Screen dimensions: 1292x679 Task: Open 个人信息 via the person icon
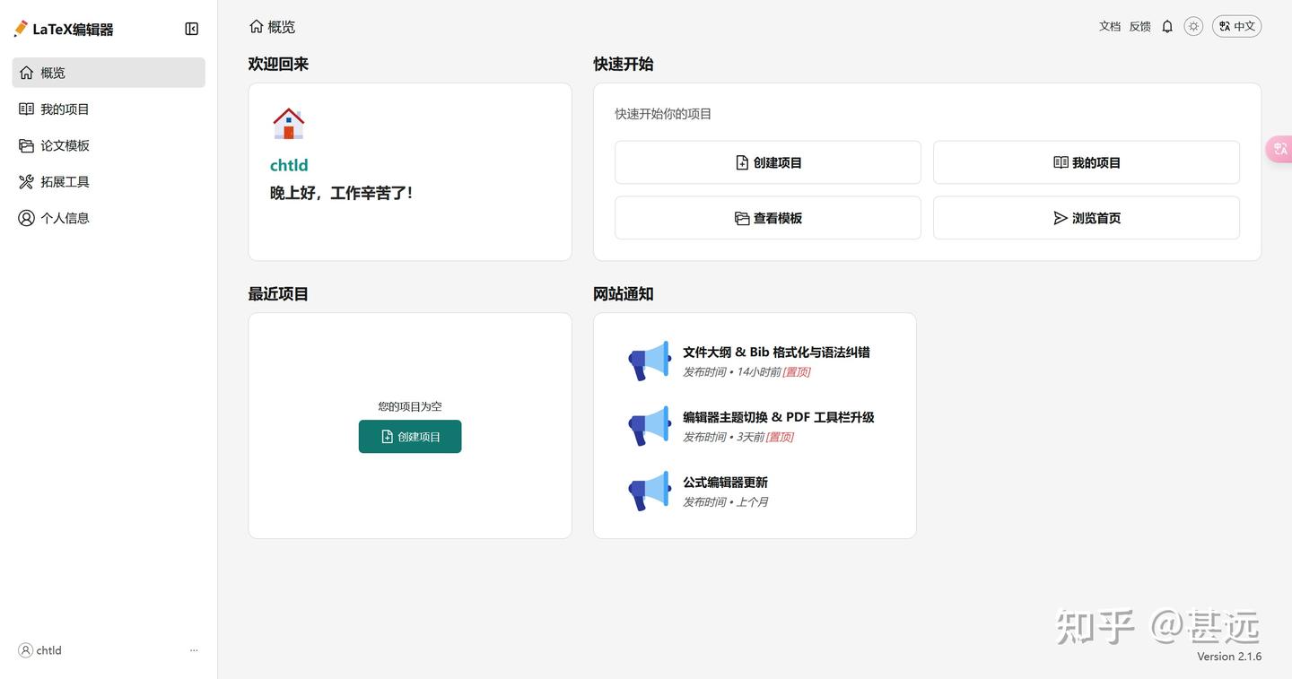pyautogui.click(x=25, y=217)
